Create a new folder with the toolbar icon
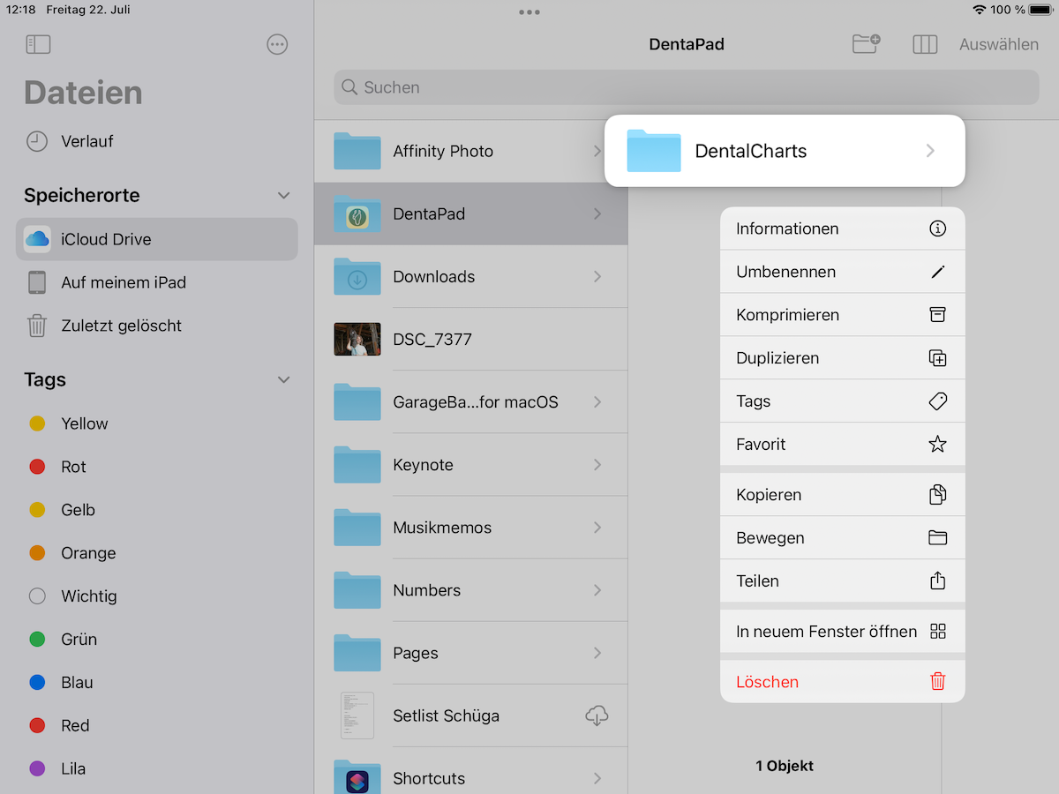 tap(866, 44)
